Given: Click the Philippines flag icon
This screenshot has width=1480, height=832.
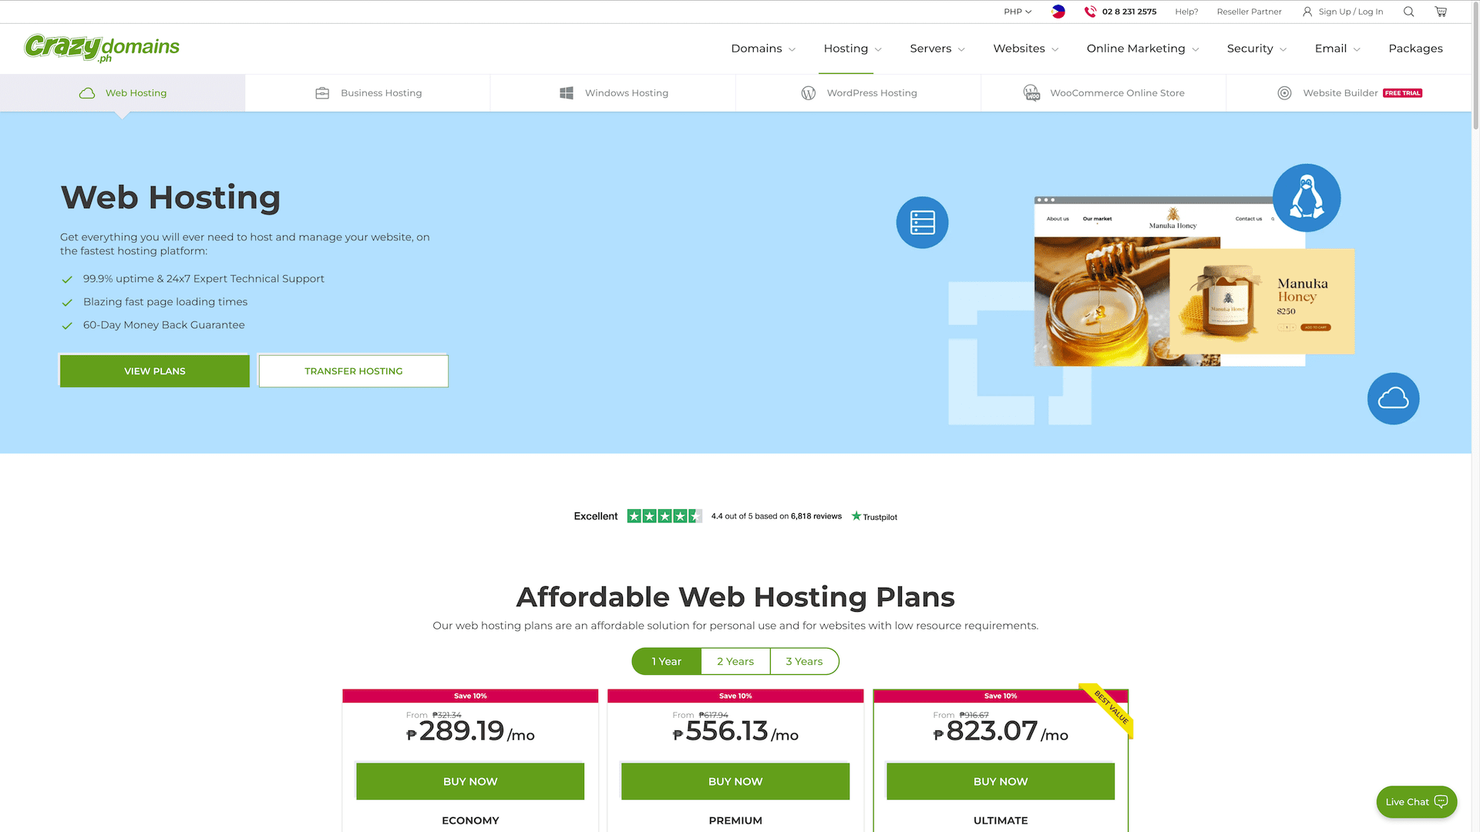Looking at the screenshot, I should click(x=1058, y=12).
